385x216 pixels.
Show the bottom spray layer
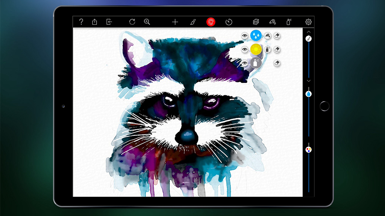tap(245, 63)
